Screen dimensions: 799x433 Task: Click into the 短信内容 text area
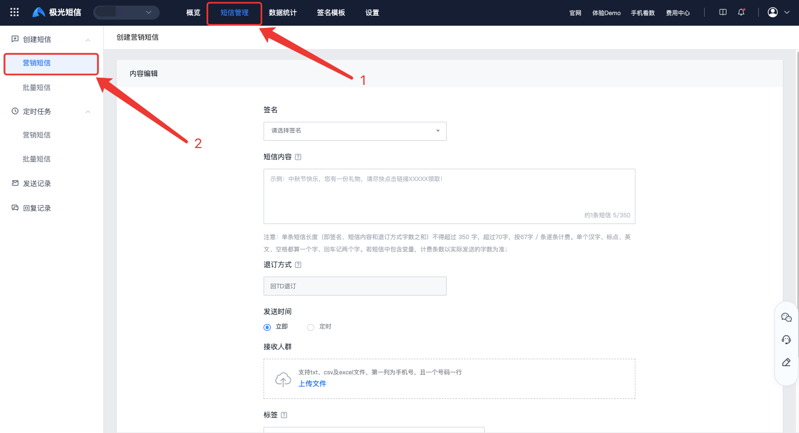[449, 196]
